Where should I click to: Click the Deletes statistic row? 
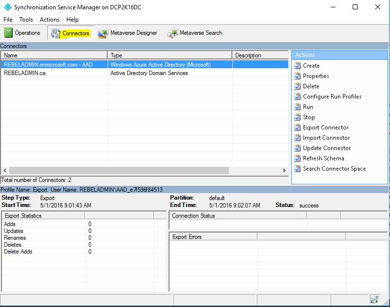tap(84, 245)
